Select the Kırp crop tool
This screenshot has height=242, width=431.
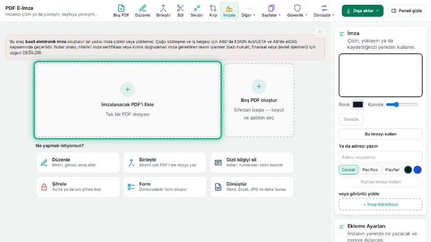coord(213,11)
